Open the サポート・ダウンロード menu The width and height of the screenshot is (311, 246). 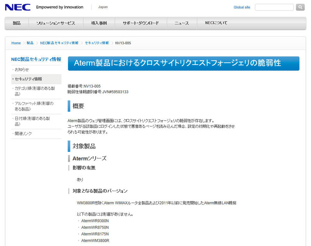[x=141, y=23]
